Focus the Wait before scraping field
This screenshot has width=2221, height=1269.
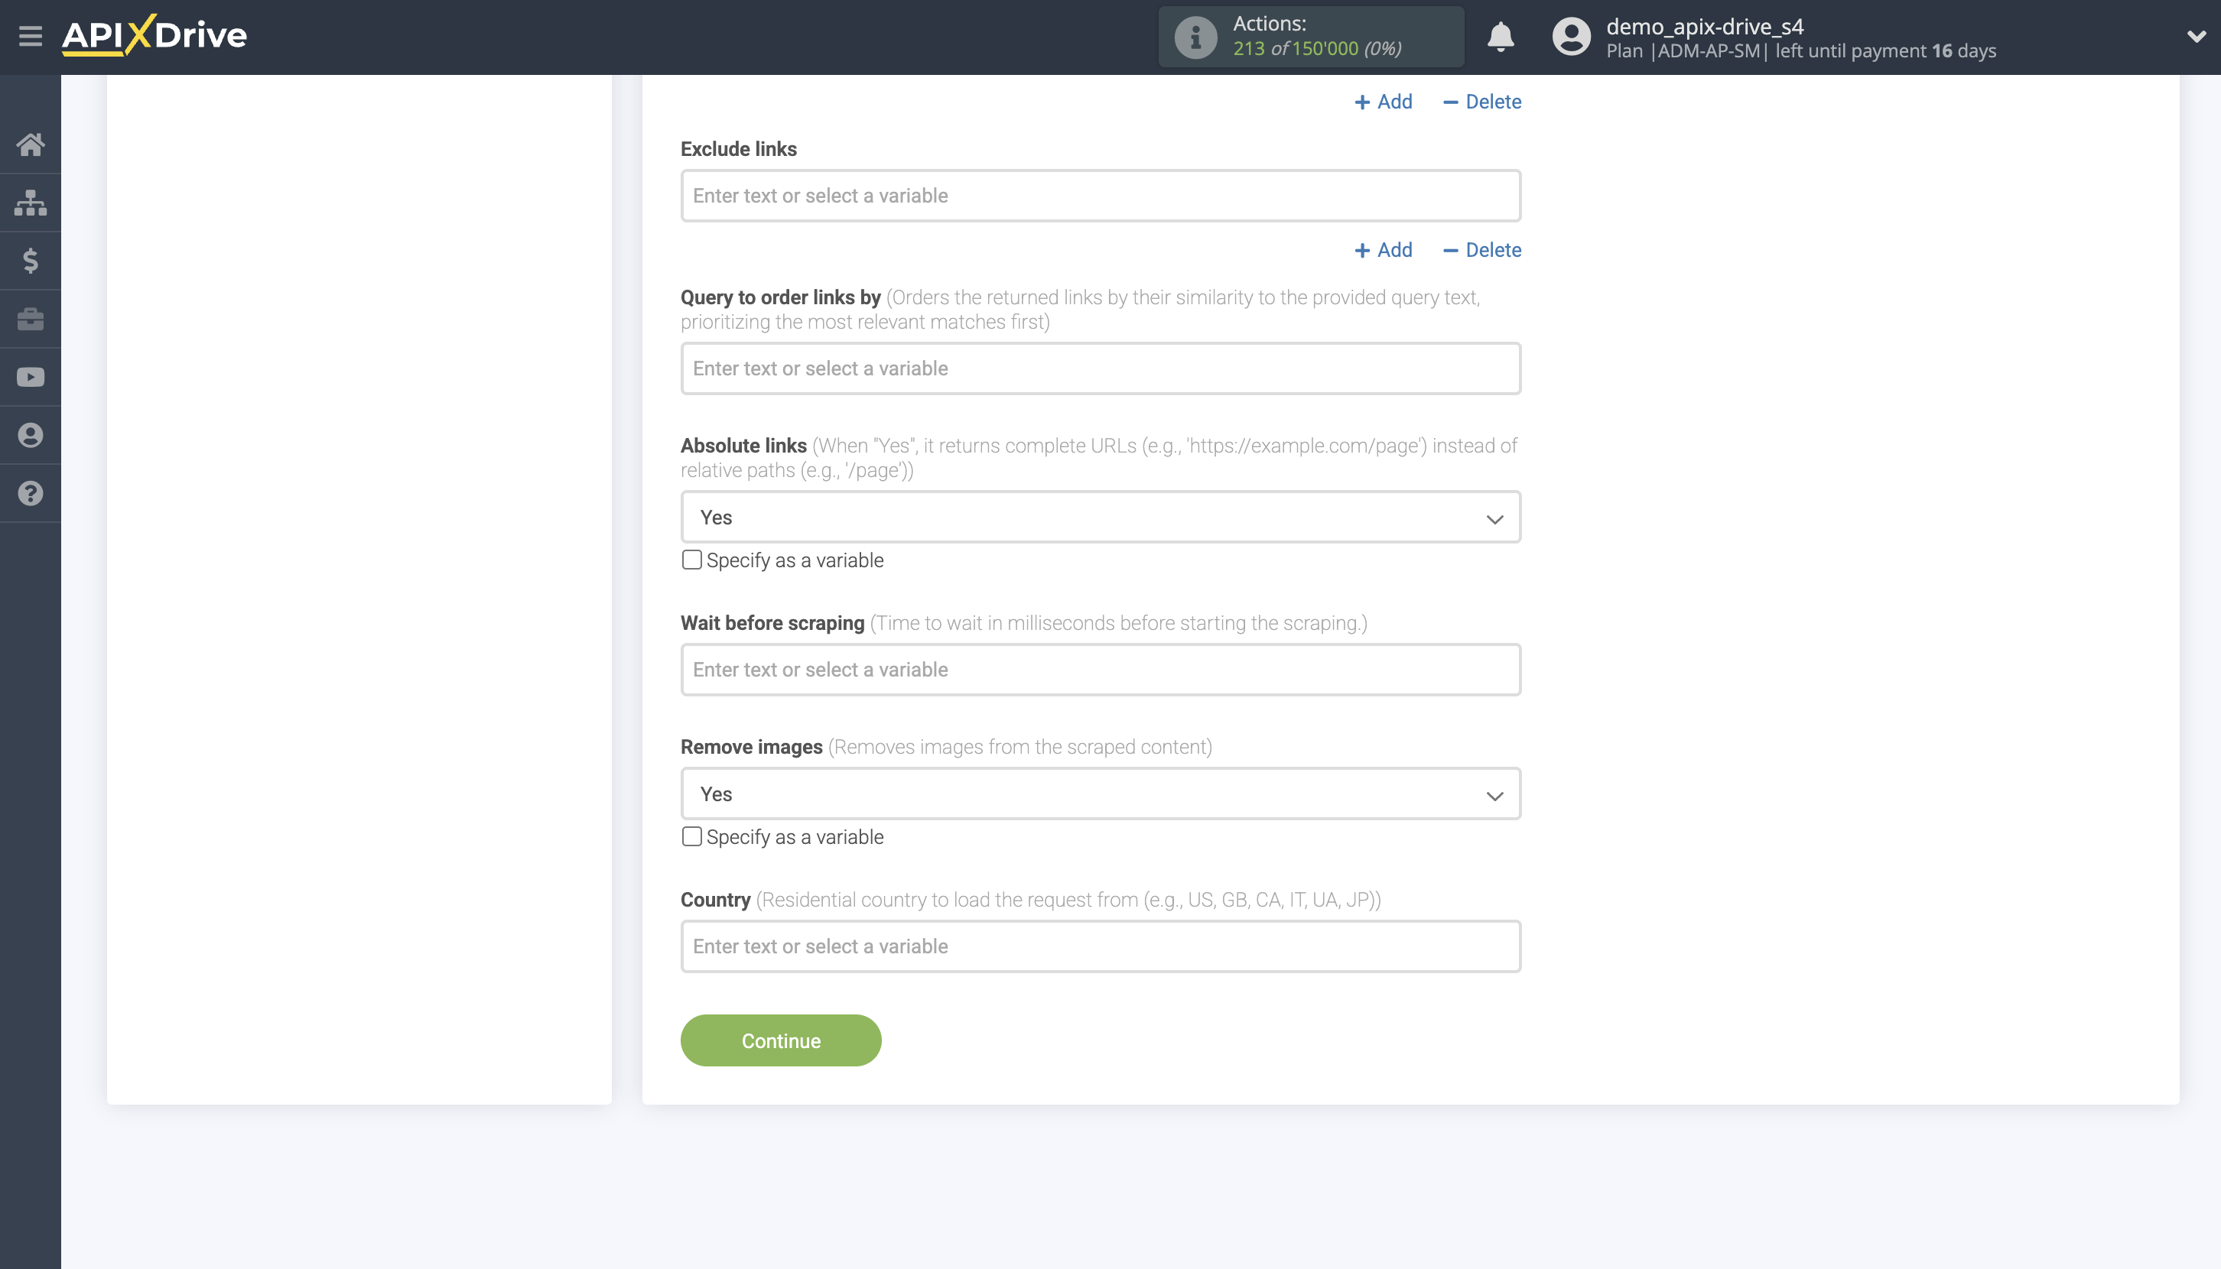click(x=1100, y=670)
